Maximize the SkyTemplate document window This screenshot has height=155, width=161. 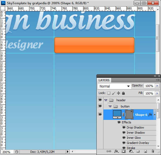tap(144, 3)
